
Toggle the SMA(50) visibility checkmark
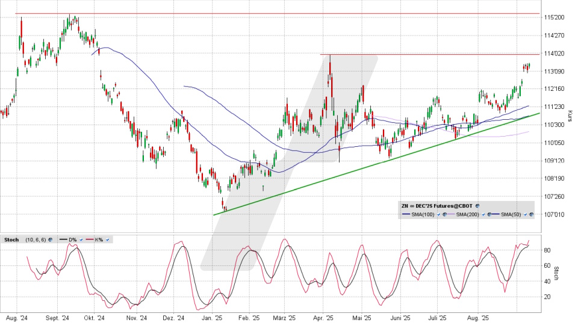coord(525,214)
